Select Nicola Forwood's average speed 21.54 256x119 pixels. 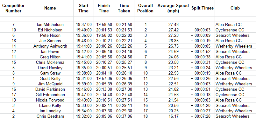pos(173,100)
